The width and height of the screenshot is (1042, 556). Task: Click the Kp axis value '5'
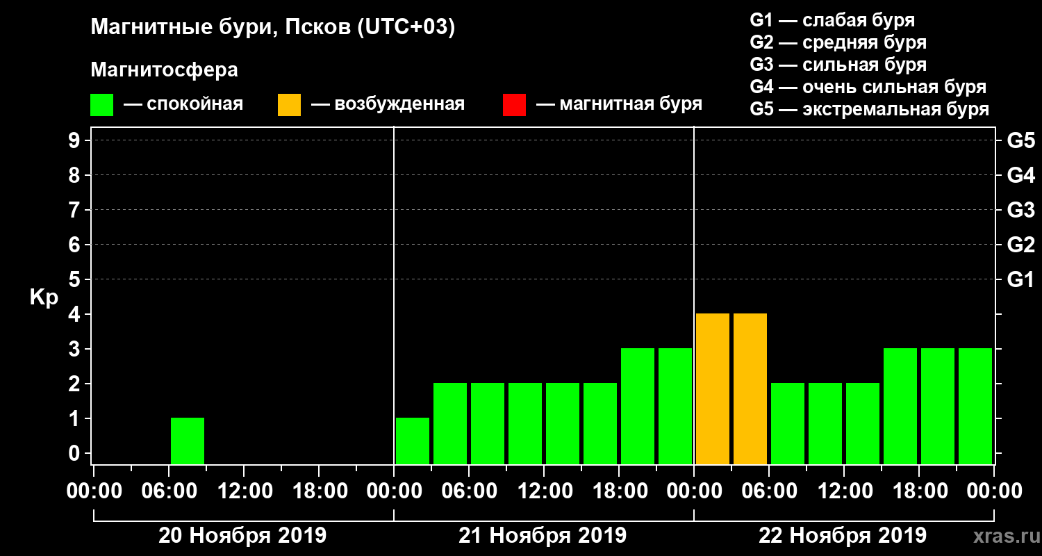point(76,279)
